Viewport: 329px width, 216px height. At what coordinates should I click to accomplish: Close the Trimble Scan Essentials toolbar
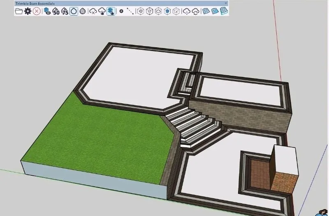[226, 3]
